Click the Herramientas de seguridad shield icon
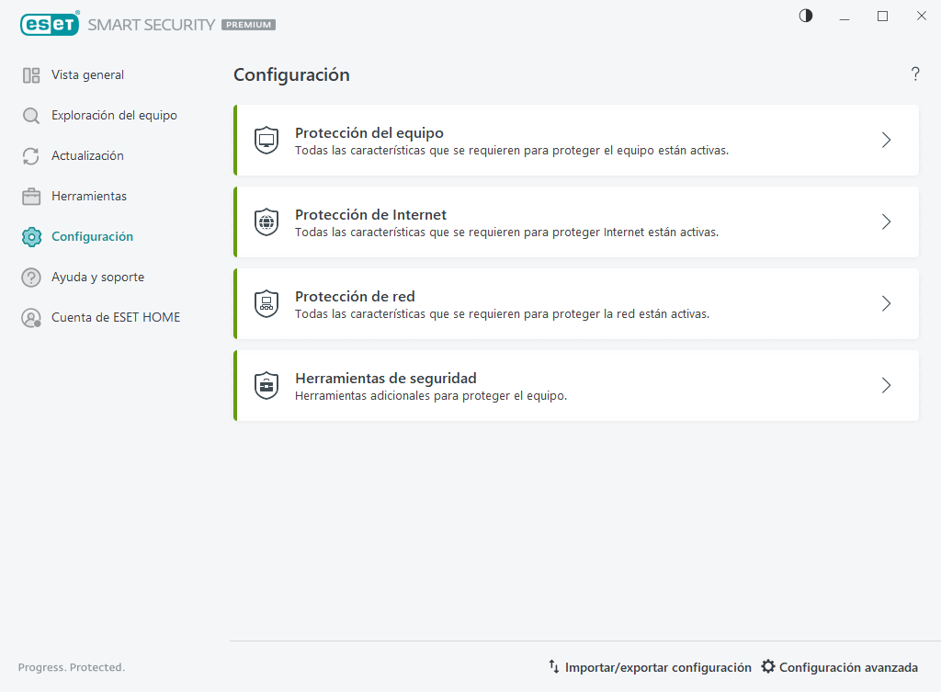This screenshot has height=692, width=941. coord(266,386)
